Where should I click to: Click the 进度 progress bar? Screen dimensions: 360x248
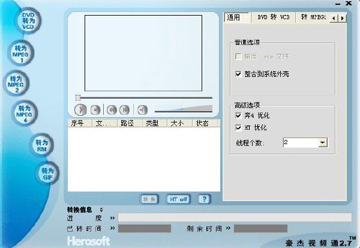click(x=235, y=217)
